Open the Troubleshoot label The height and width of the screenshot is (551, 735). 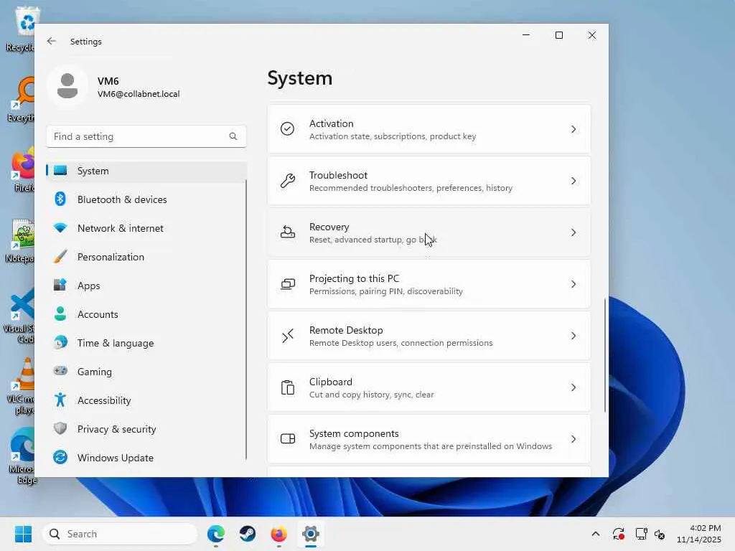coord(338,175)
